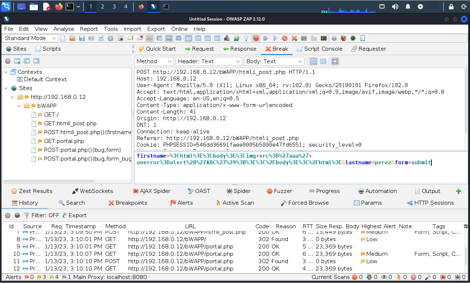The image size is (470, 283).
Task: Switch to the Alerts tab
Action: [x=181, y=203]
